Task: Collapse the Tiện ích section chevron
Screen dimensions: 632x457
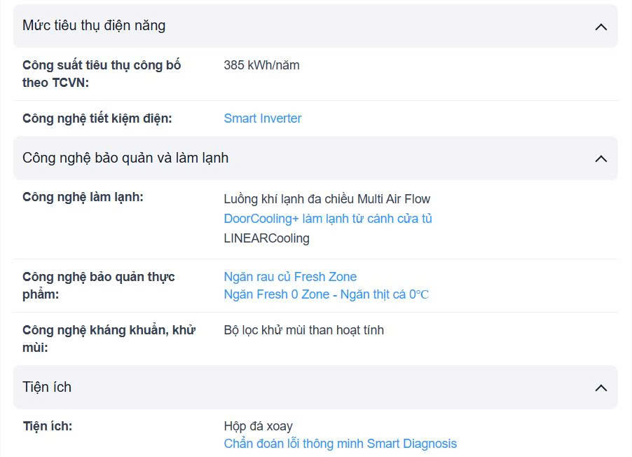Action: click(x=600, y=388)
